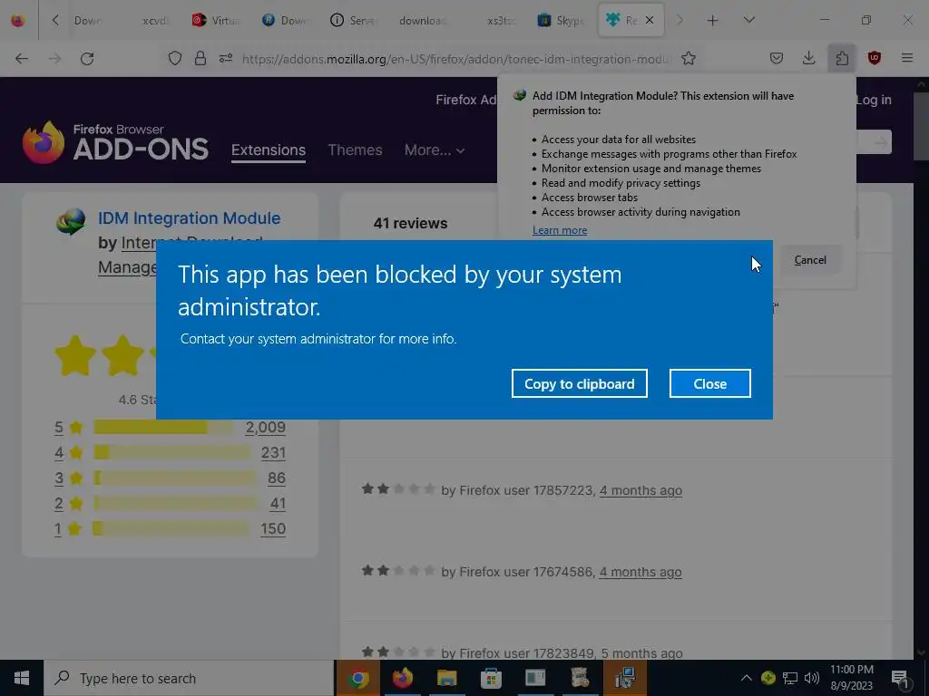Open the Firefox hamburger menu
The height and width of the screenshot is (696, 929).
coord(907,59)
